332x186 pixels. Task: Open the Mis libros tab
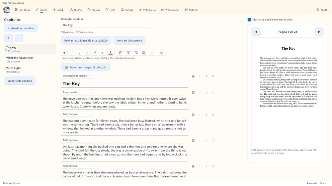[23, 10]
